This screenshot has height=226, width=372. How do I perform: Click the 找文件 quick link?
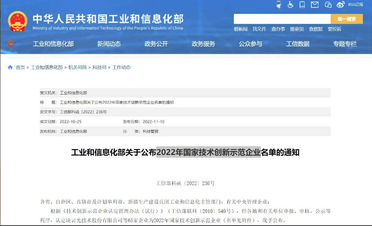click(x=259, y=29)
